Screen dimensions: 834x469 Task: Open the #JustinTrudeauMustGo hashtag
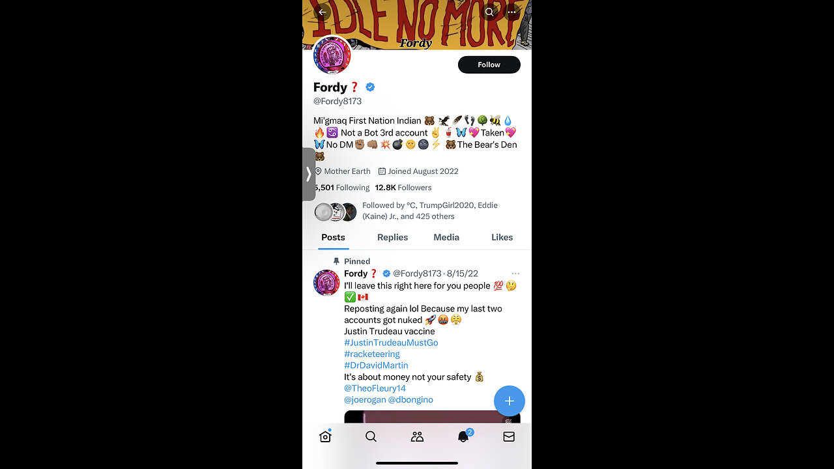(391, 343)
